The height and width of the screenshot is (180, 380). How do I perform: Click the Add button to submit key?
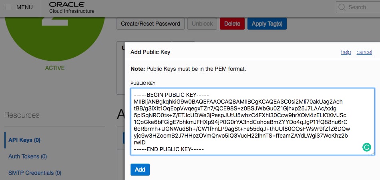pyautogui.click(x=140, y=170)
